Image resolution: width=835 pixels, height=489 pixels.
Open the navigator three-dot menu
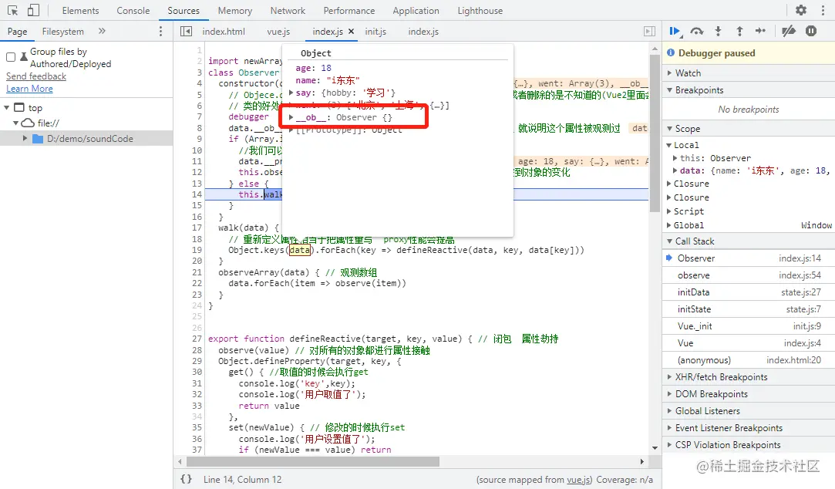pos(160,32)
